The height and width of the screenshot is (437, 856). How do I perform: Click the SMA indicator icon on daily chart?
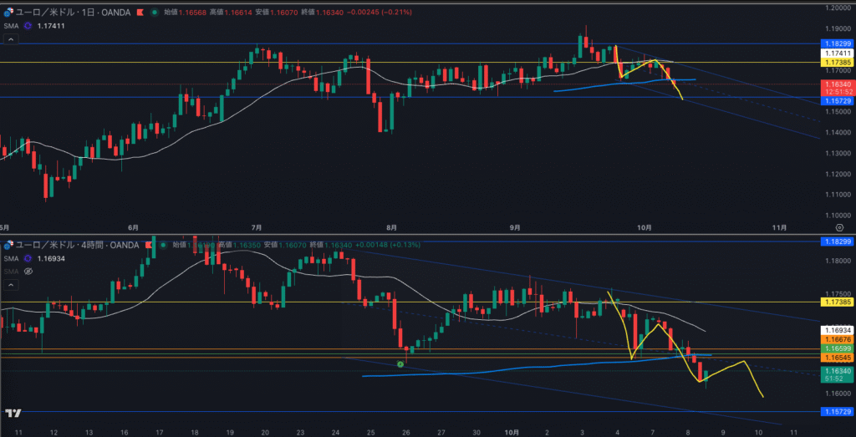(28, 26)
